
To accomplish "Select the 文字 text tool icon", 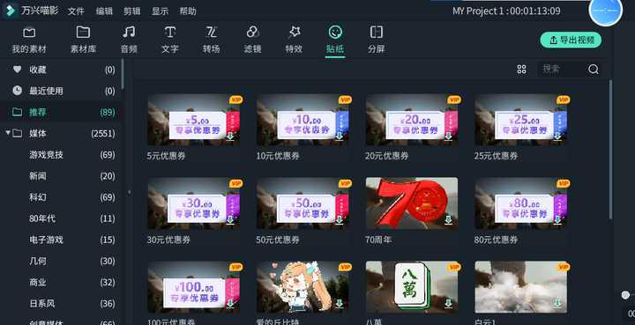I will 170,32.
